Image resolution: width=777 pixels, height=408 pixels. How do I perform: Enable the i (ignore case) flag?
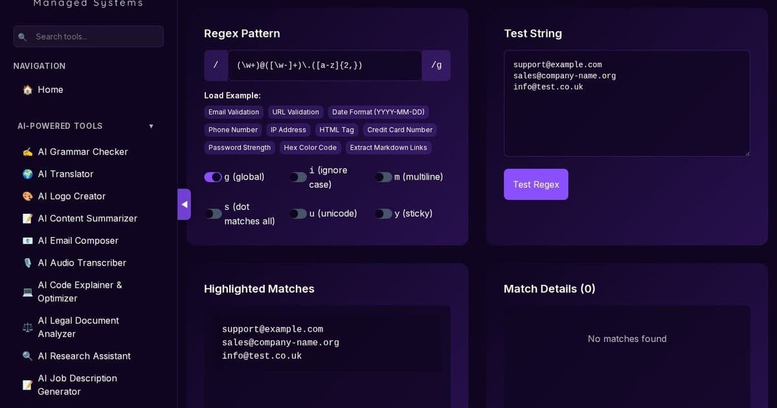298,177
